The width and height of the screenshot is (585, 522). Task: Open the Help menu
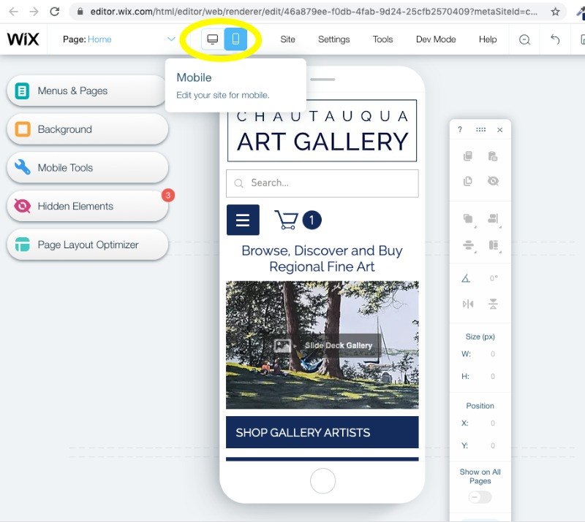coord(488,39)
